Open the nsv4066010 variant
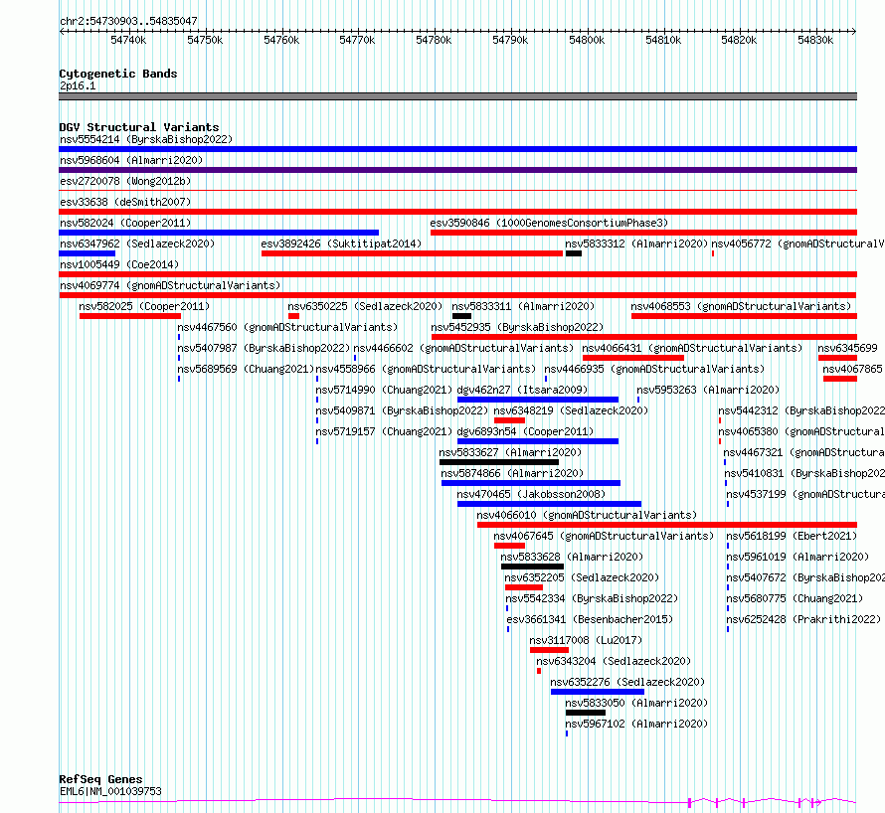The height and width of the screenshot is (813, 885). [x=587, y=515]
